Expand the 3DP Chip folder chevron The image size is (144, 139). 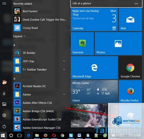[x=64, y=61]
